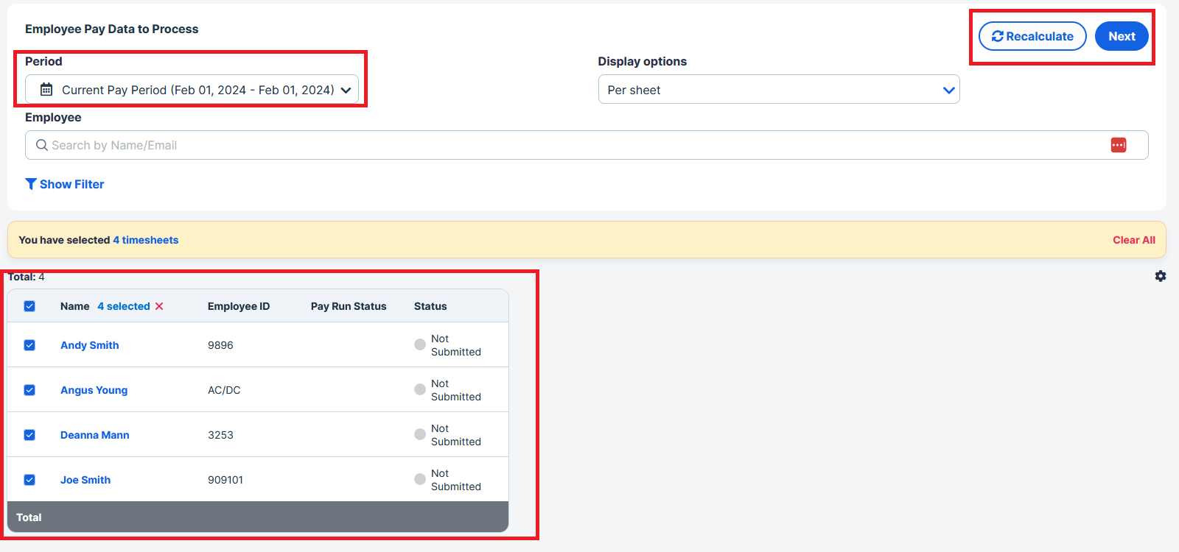Uncheck the select-all checkbox in table header
This screenshot has height=552, width=1179.
coord(29,306)
